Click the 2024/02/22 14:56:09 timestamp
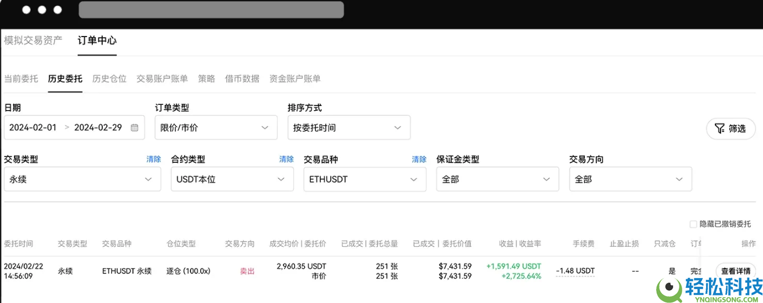763x303 pixels. 24,271
